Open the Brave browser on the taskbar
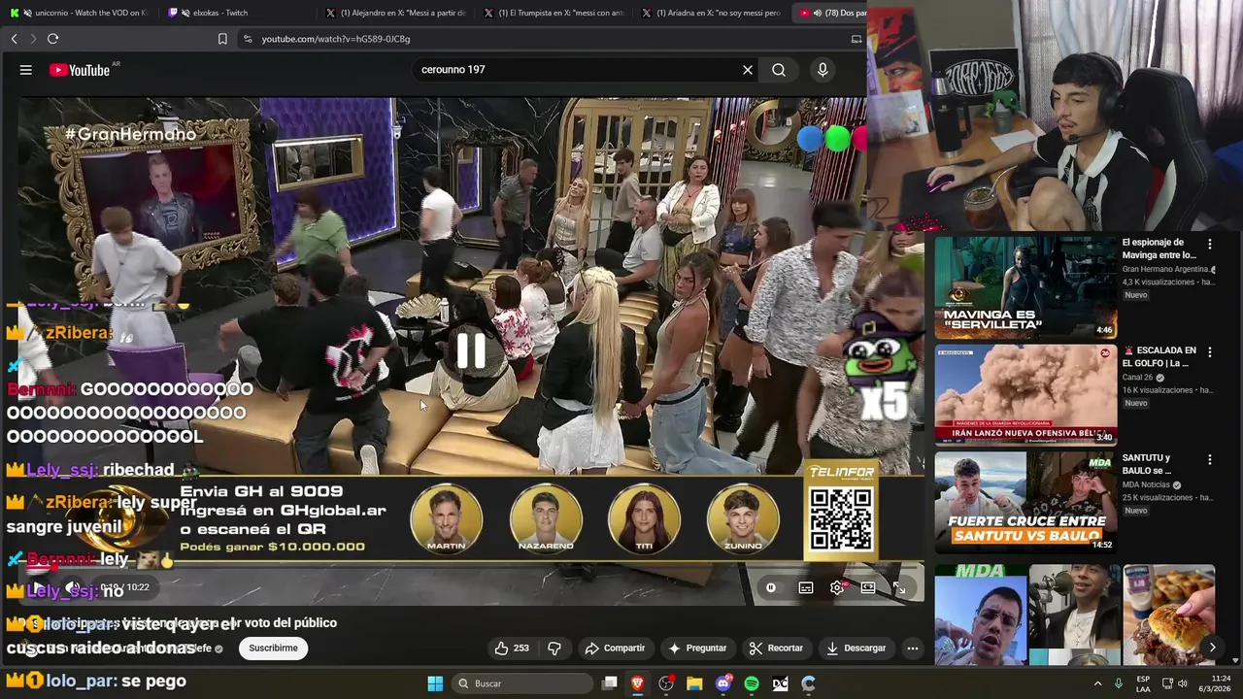Image resolution: width=1243 pixels, height=699 pixels. click(638, 683)
